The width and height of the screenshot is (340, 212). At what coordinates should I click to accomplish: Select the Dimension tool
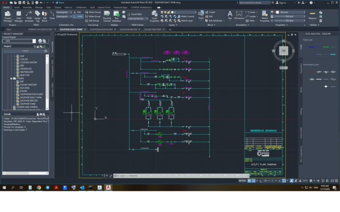(x=239, y=15)
